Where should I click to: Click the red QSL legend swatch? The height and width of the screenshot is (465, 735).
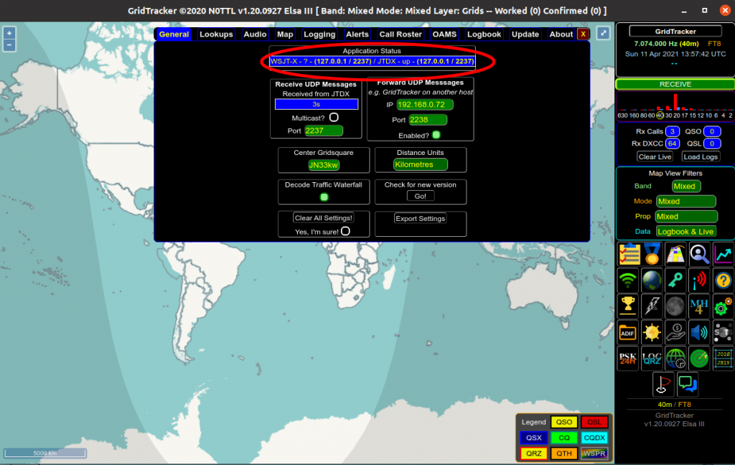pyautogui.click(x=594, y=422)
